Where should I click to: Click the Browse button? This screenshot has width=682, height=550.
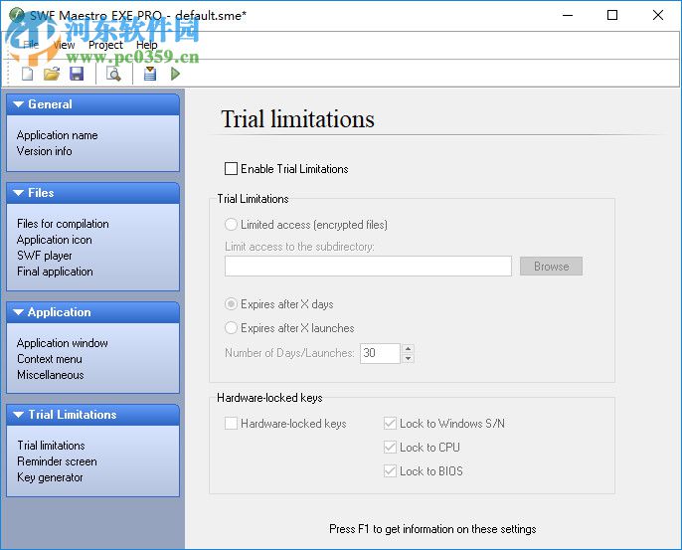point(551,266)
